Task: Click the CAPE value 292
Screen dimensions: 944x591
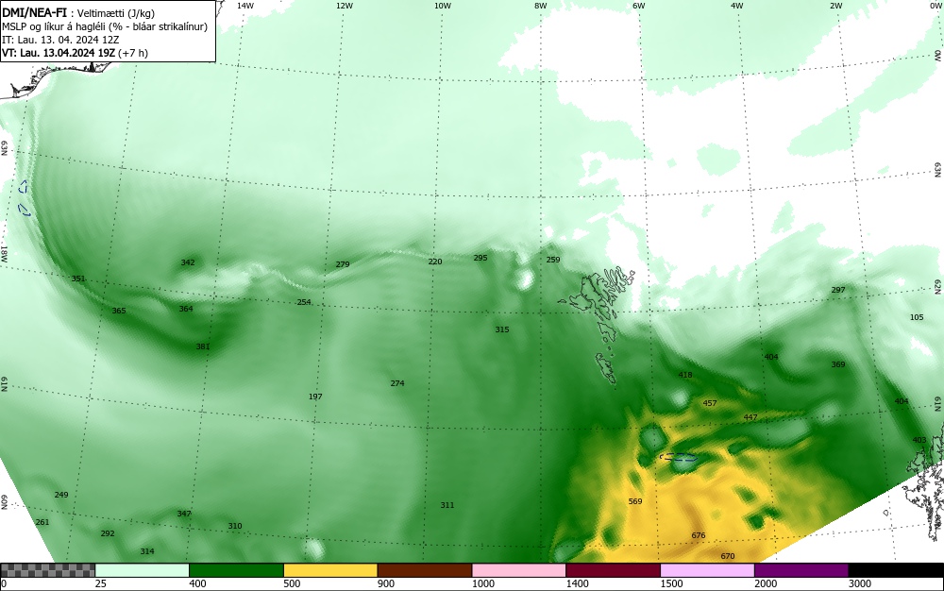Action: click(108, 533)
